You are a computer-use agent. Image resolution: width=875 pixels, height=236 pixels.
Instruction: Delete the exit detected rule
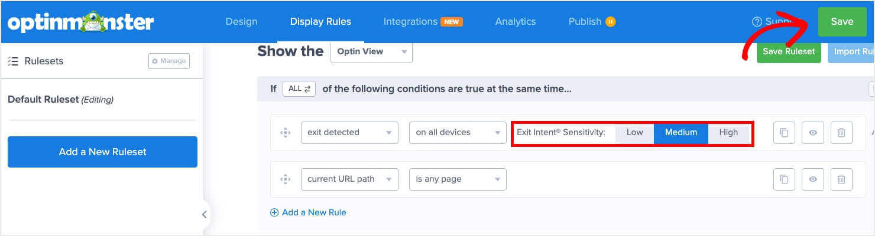coord(841,133)
